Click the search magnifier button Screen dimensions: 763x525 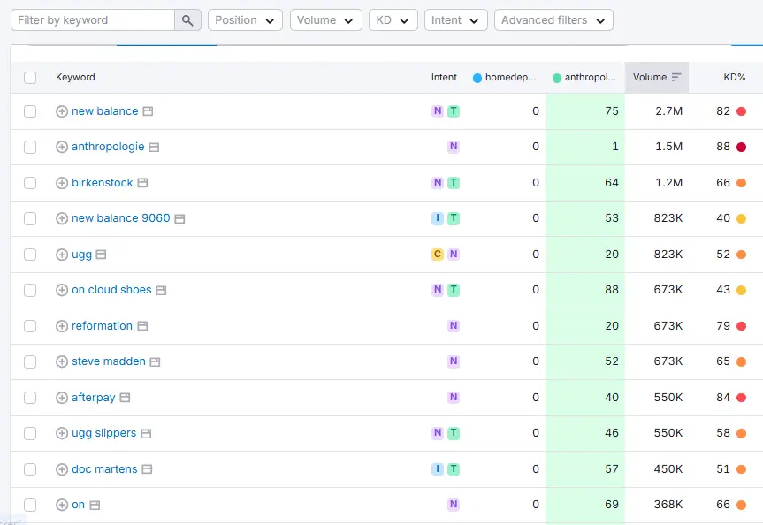(x=187, y=20)
